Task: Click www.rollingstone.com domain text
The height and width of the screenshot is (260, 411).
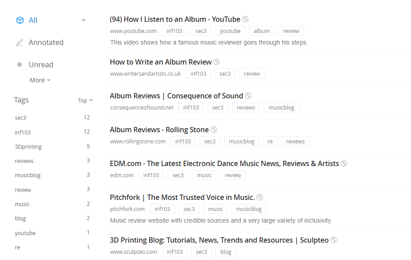Action: click(138, 142)
